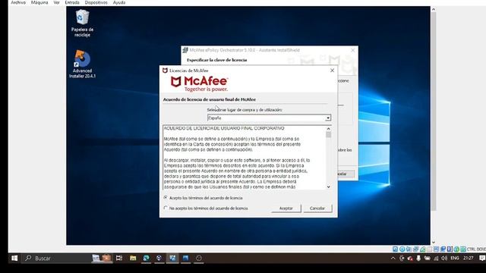Viewport: 486px width, 273px height.
Task: Click the VM window scrollbar down arrow
Action: 434,243
